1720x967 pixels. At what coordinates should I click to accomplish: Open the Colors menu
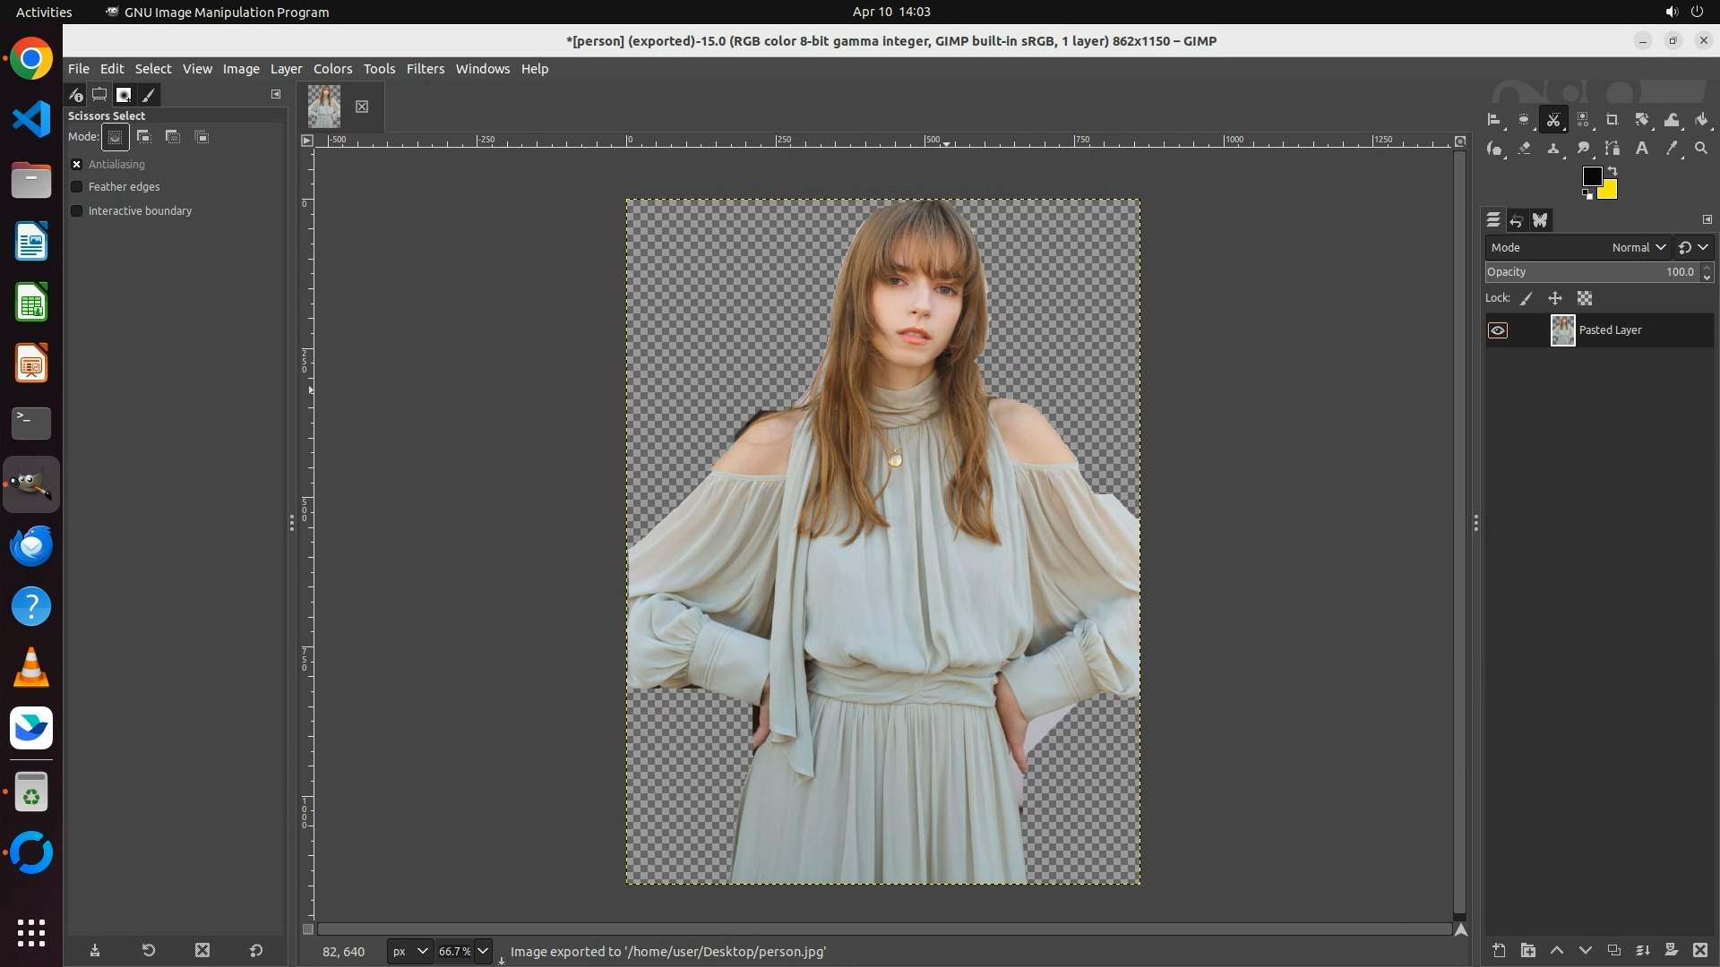[332, 69]
